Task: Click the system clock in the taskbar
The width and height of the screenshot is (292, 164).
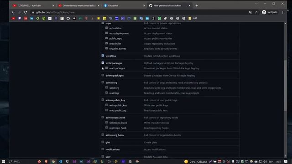Action: pyautogui.click(x=278, y=162)
